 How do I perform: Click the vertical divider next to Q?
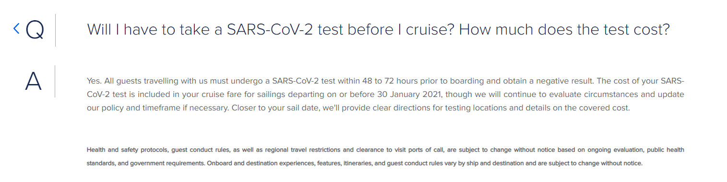pos(56,30)
